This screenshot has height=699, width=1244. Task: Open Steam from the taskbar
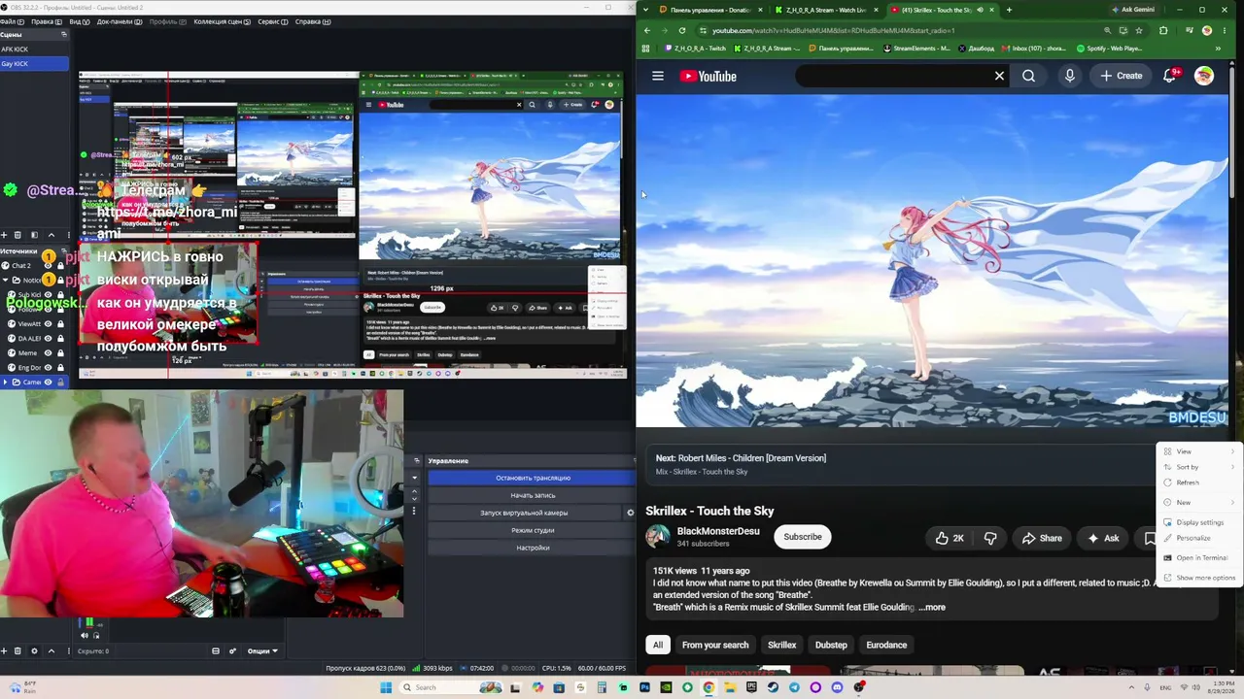click(x=773, y=687)
